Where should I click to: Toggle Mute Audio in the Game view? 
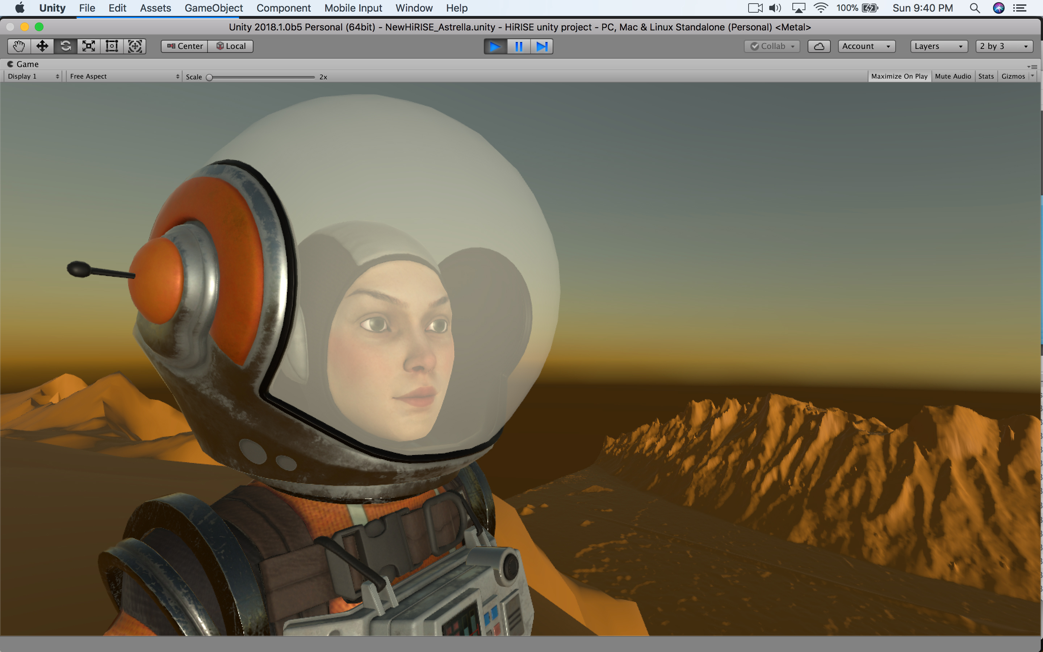tap(952, 76)
